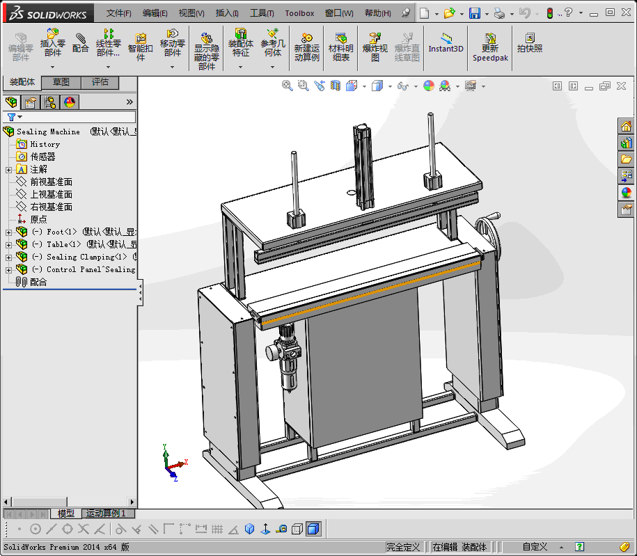
Task: Select the Mate (配合) paperclip tool
Action: [x=81, y=43]
